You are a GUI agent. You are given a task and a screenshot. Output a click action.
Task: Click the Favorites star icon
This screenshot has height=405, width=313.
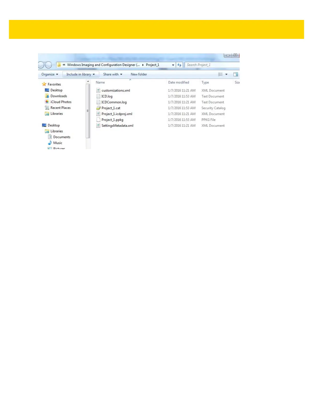(x=44, y=84)
